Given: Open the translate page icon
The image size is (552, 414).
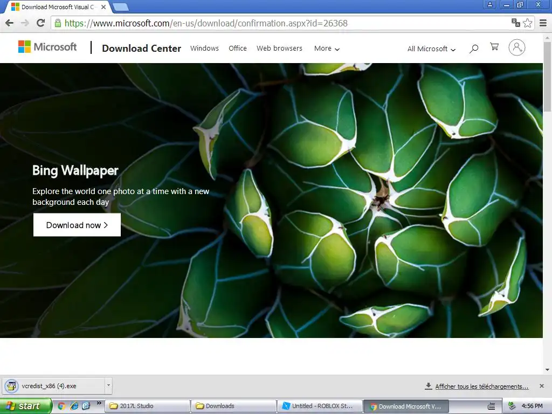Looking at the screenshot, I should (516, 23).
